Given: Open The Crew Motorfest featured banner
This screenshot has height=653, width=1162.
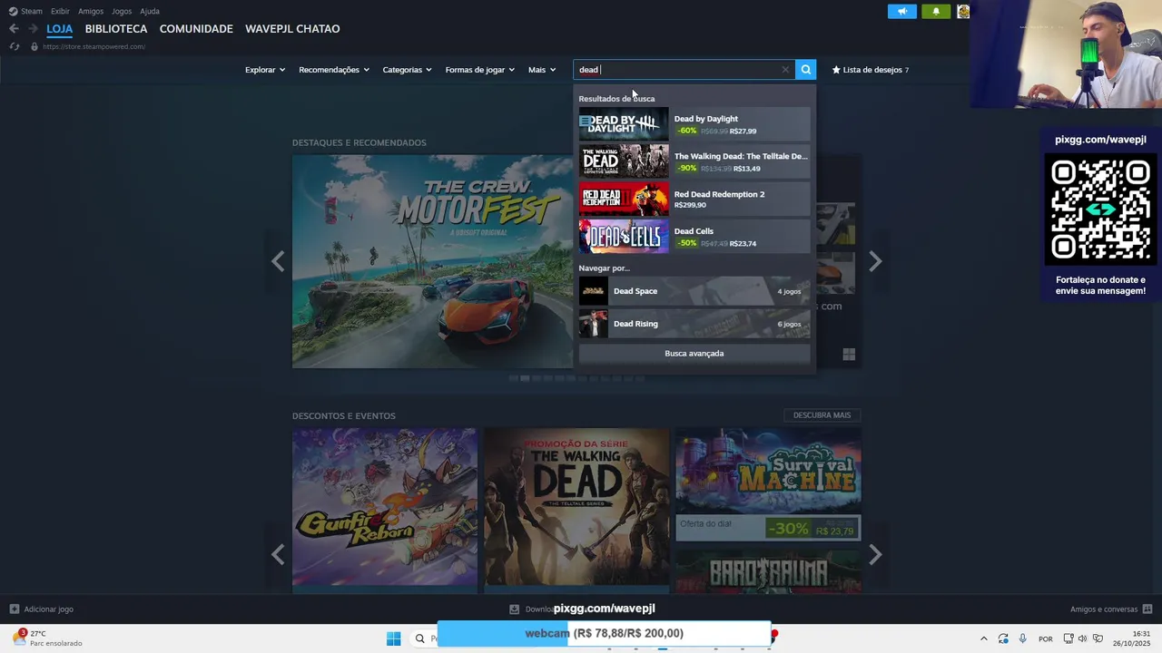Looking at the screenshot, I should coord(433,261).
